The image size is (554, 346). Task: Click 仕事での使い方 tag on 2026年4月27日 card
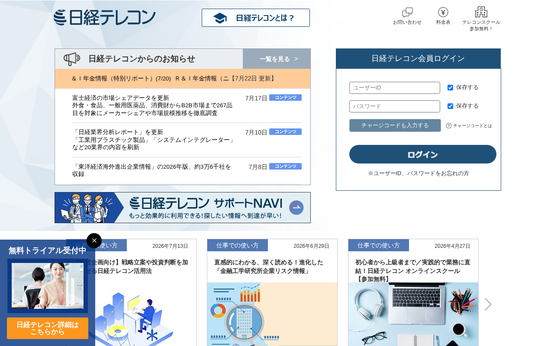(x=379, y=245)
